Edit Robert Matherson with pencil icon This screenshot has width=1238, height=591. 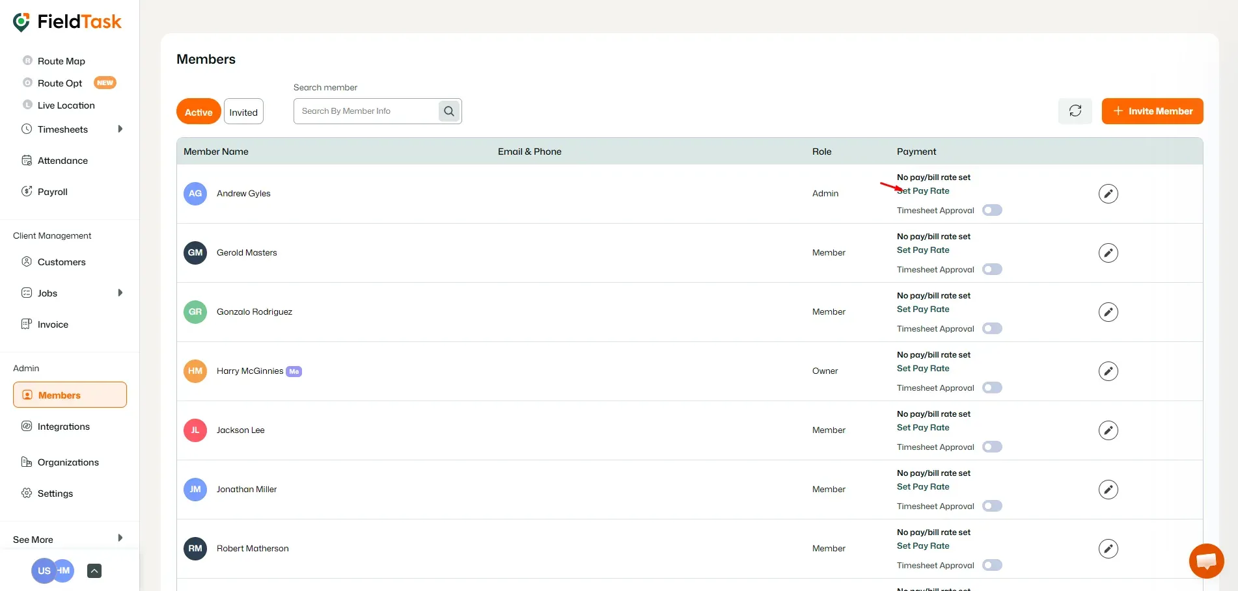click(x=1108, y=549)
